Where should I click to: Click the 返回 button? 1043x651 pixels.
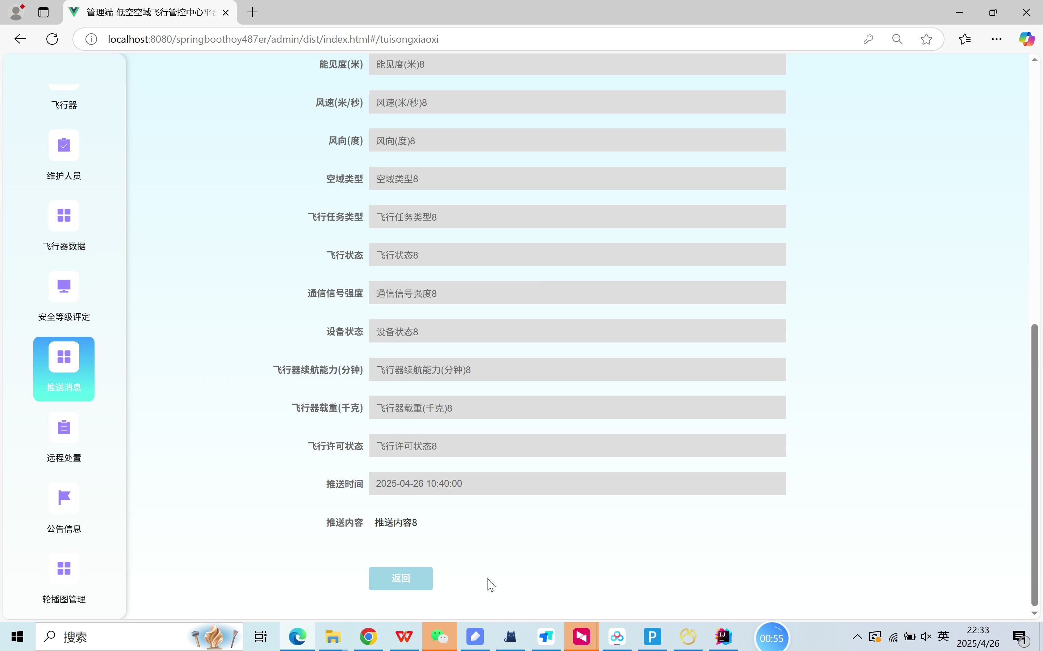point(401,578)
